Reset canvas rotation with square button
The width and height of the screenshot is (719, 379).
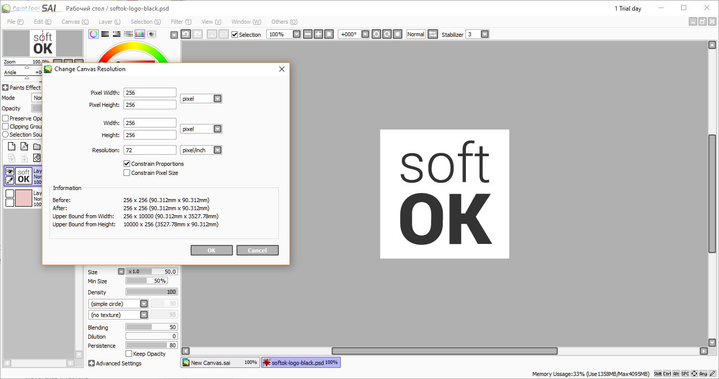click(x=397, y=34)
